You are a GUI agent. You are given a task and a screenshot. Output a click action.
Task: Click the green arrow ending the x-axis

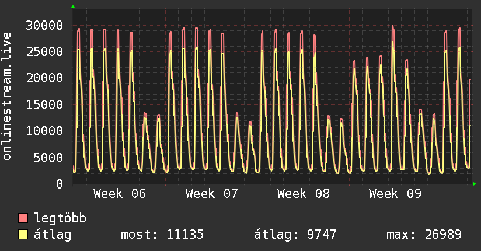click(x=475, y=184)
